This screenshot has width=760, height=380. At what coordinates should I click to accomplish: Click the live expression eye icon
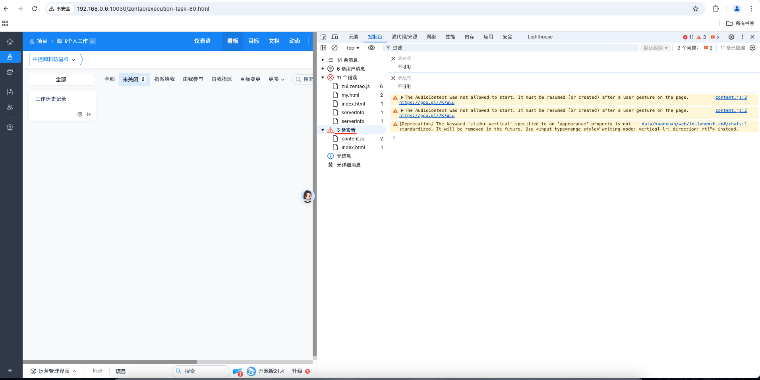[x=371, y=48]
